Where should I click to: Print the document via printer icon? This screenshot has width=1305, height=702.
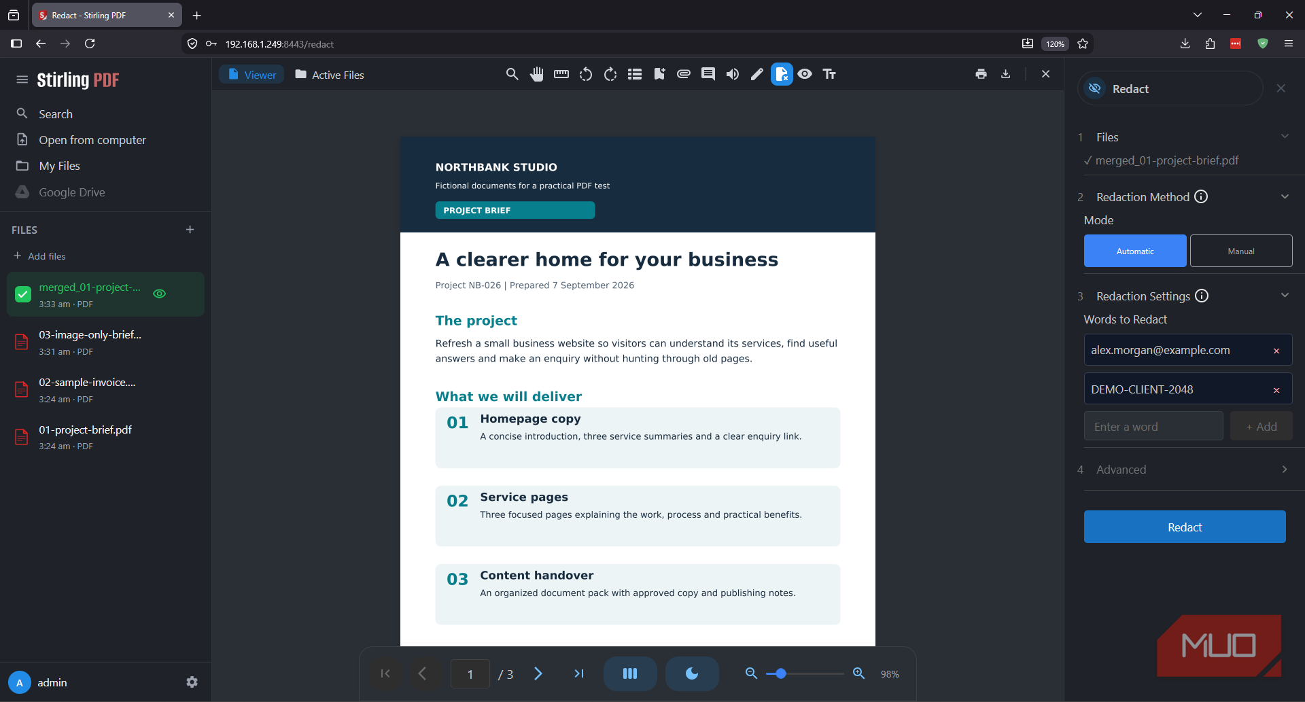click(x=981, y=74)
